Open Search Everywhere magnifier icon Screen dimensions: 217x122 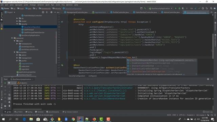tap(211, 8)
